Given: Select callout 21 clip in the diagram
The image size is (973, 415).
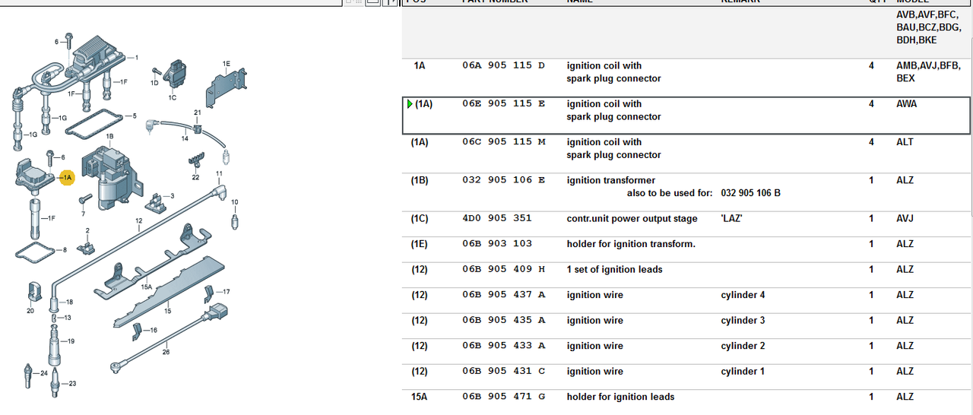Looking at the screenshot, I should point(197,112).
